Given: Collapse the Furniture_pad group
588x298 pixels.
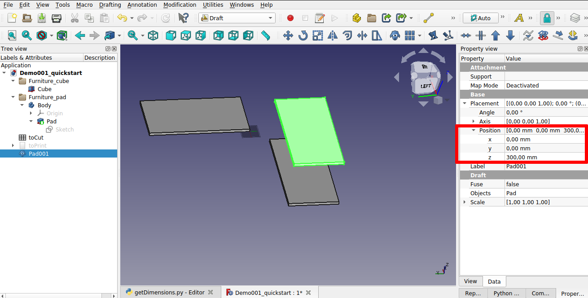Looking at the screenshot, I should point(13,97).
